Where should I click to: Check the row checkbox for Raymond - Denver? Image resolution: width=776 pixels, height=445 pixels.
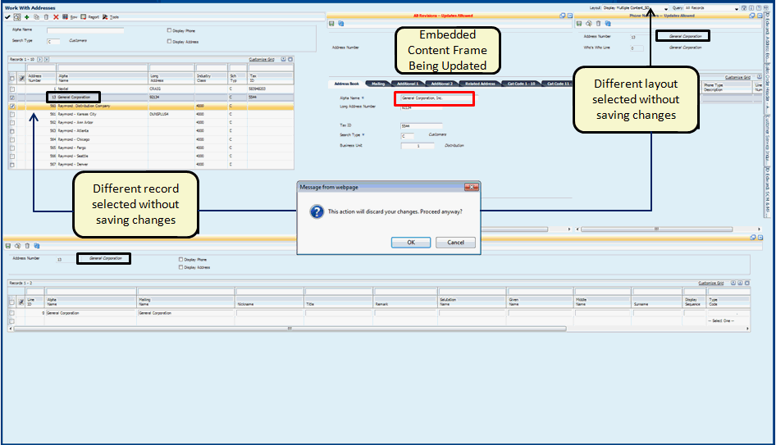click(12, 165)
